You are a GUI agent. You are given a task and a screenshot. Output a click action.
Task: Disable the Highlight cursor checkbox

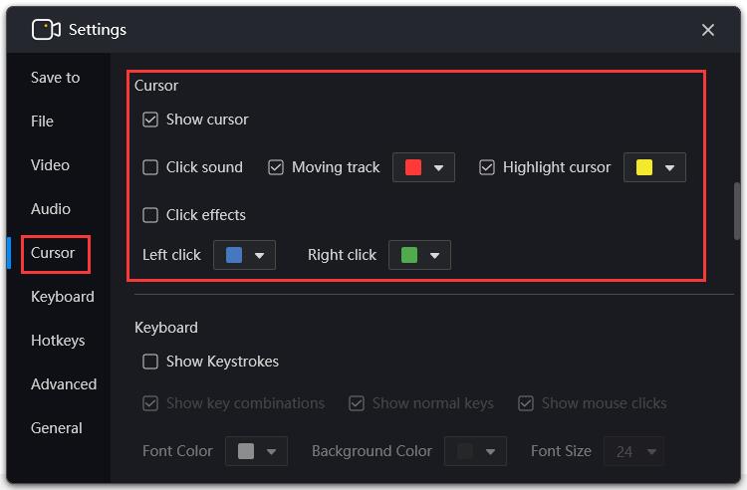pos(486,167)
